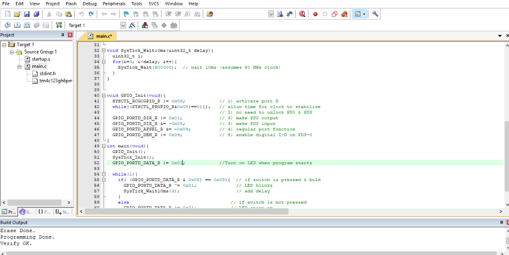The height and width of the screenshot is (255, 509).
Task: Select stdint.h in project tree
Action: [47, 73]
